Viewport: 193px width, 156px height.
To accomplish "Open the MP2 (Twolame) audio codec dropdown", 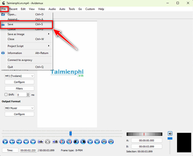I will tap(19, 76).
